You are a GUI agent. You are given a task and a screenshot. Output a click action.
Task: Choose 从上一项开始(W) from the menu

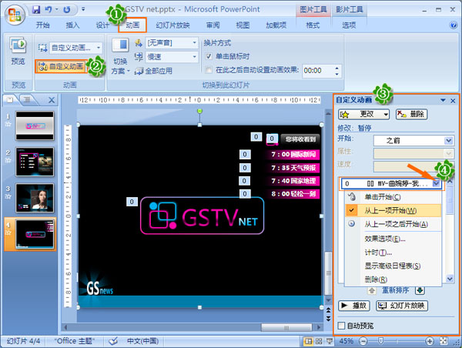393,210
